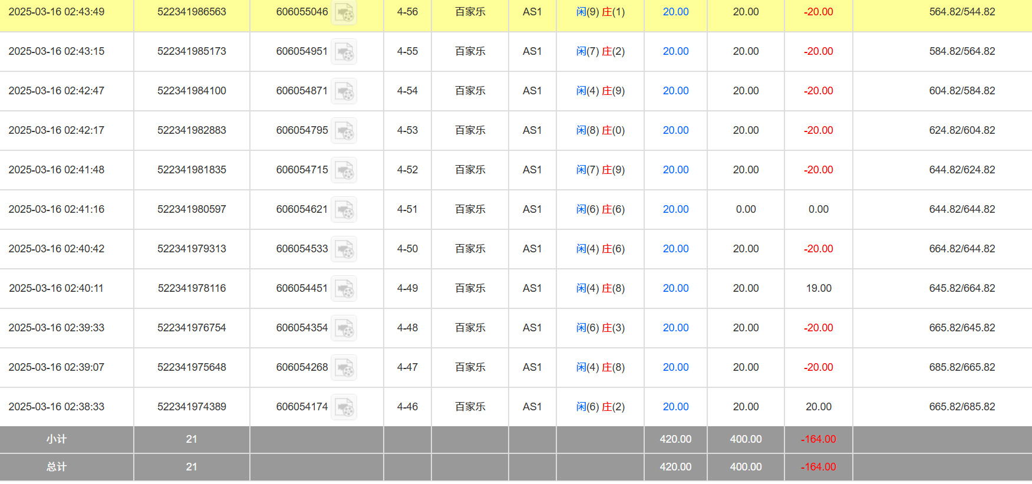Image resolution: width=1032 pixels, height=484 pixels.
Task: Open blue 20.00 bet link for round 4-51
Action: pos(675,209)
